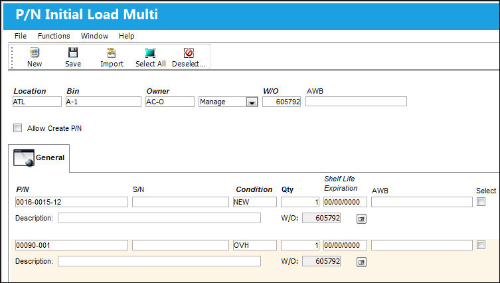Expand the Manage dropdown arrow

(x=252, y=102)
